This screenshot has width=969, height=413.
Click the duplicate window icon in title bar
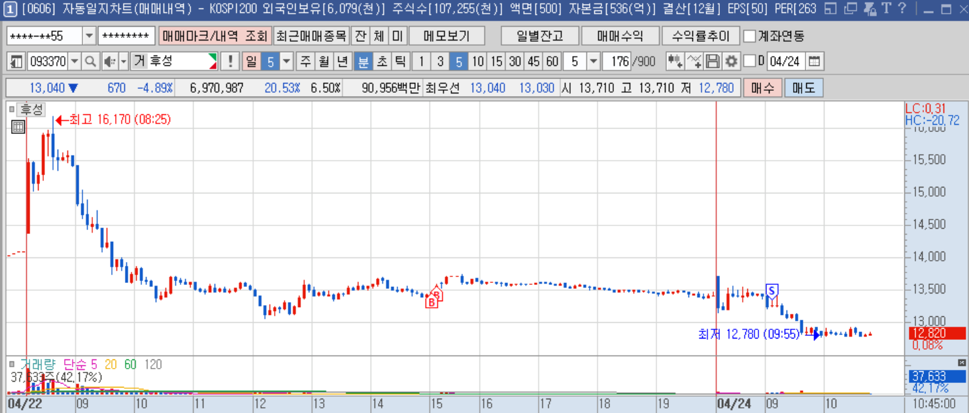pyautogui.click(x=850, y=8)
